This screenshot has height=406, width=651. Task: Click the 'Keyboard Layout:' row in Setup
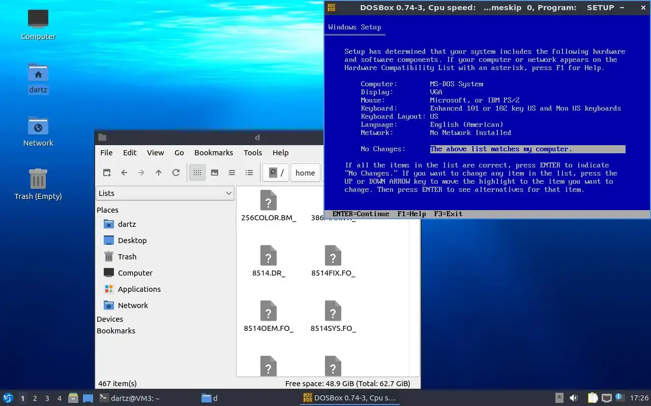click(x=399, y=116)
